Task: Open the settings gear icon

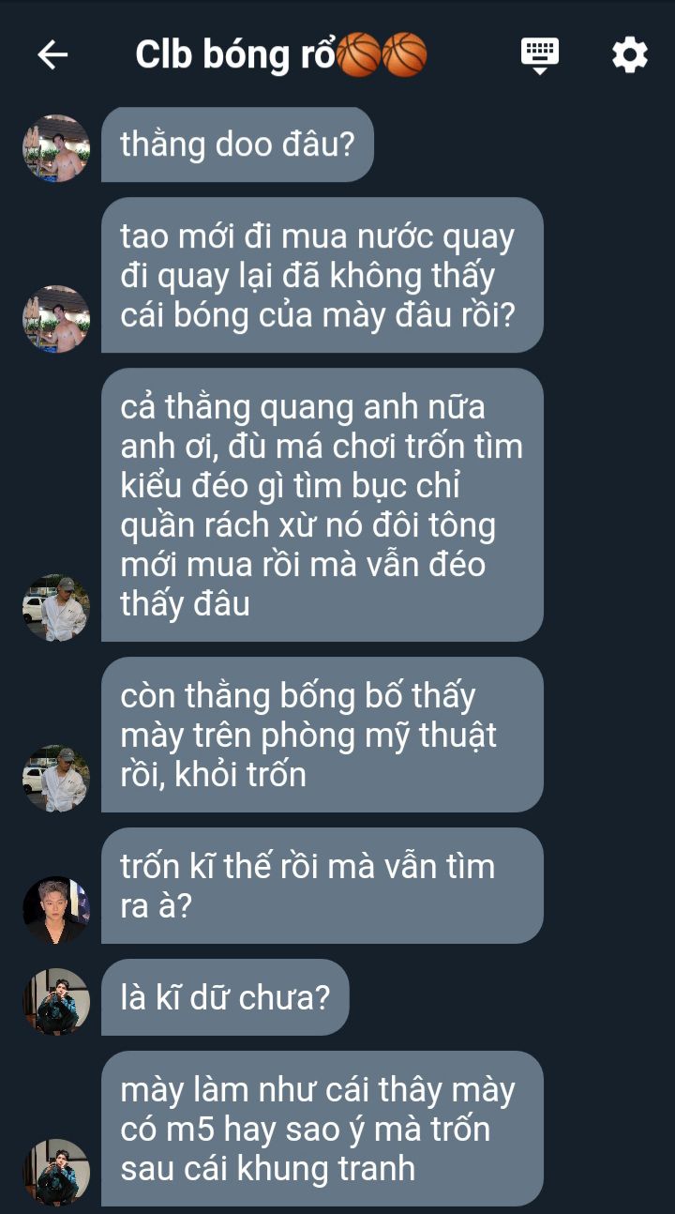Action: (x=629, y=55)
